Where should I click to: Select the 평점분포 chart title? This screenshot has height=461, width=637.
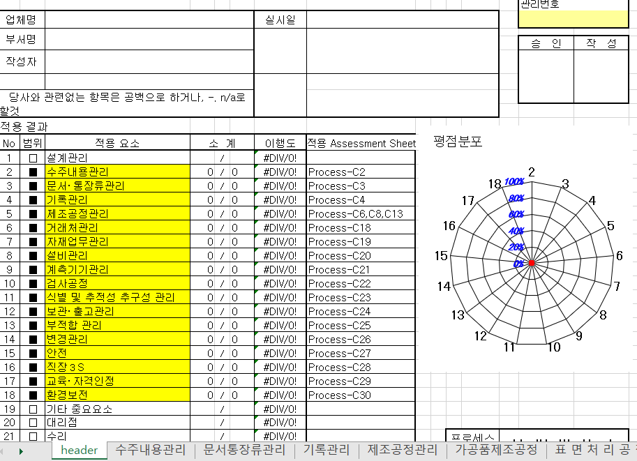458,142
